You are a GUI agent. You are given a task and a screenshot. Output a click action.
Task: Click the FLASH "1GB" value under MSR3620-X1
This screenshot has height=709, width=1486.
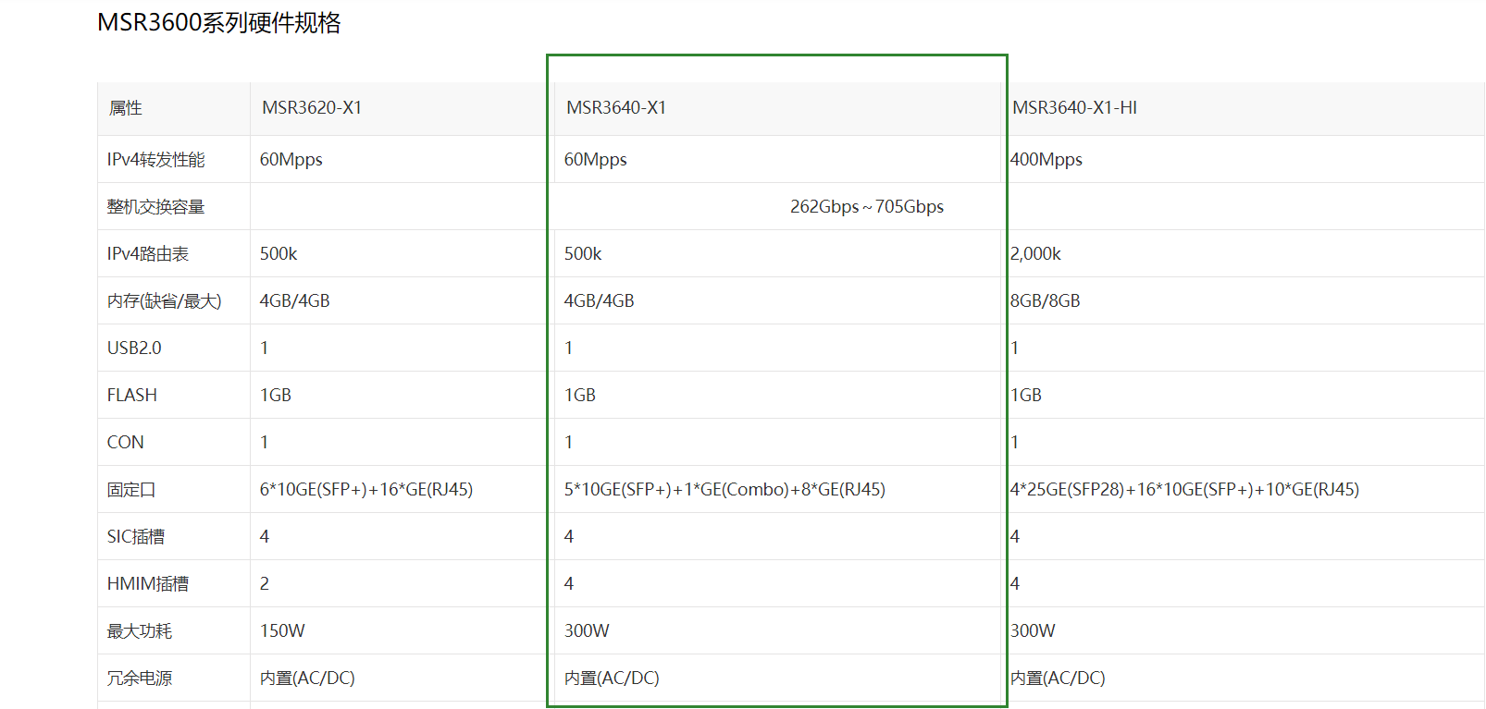coord(276,396)
